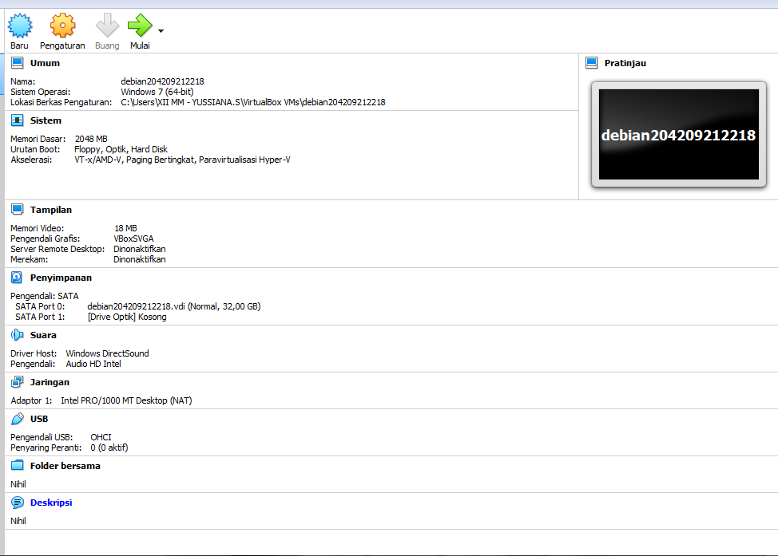Click the USB section plug icon
Screen dimensions: 778x556
[18, 419]
